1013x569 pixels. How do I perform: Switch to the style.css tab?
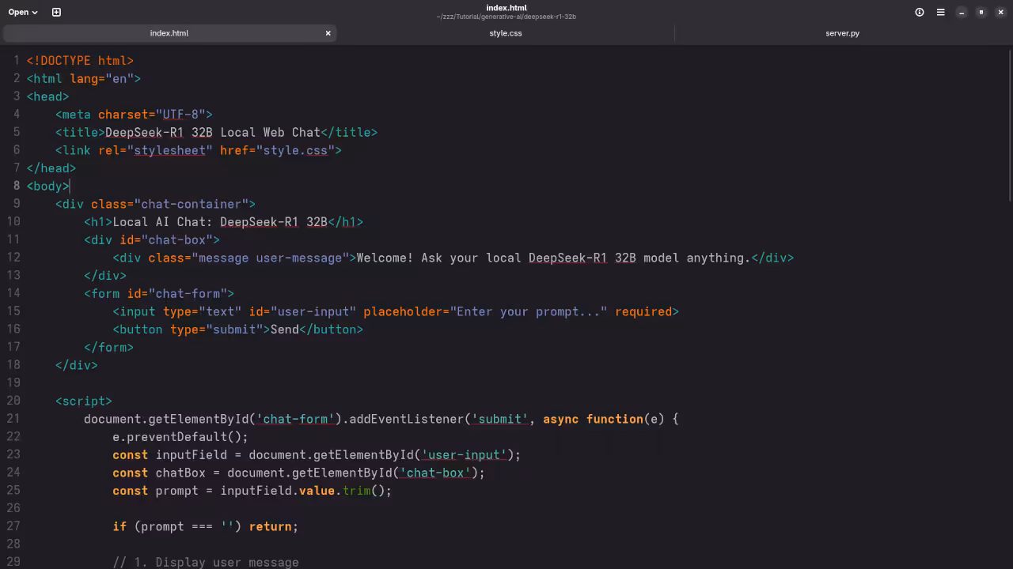click(x=506, y=33)
